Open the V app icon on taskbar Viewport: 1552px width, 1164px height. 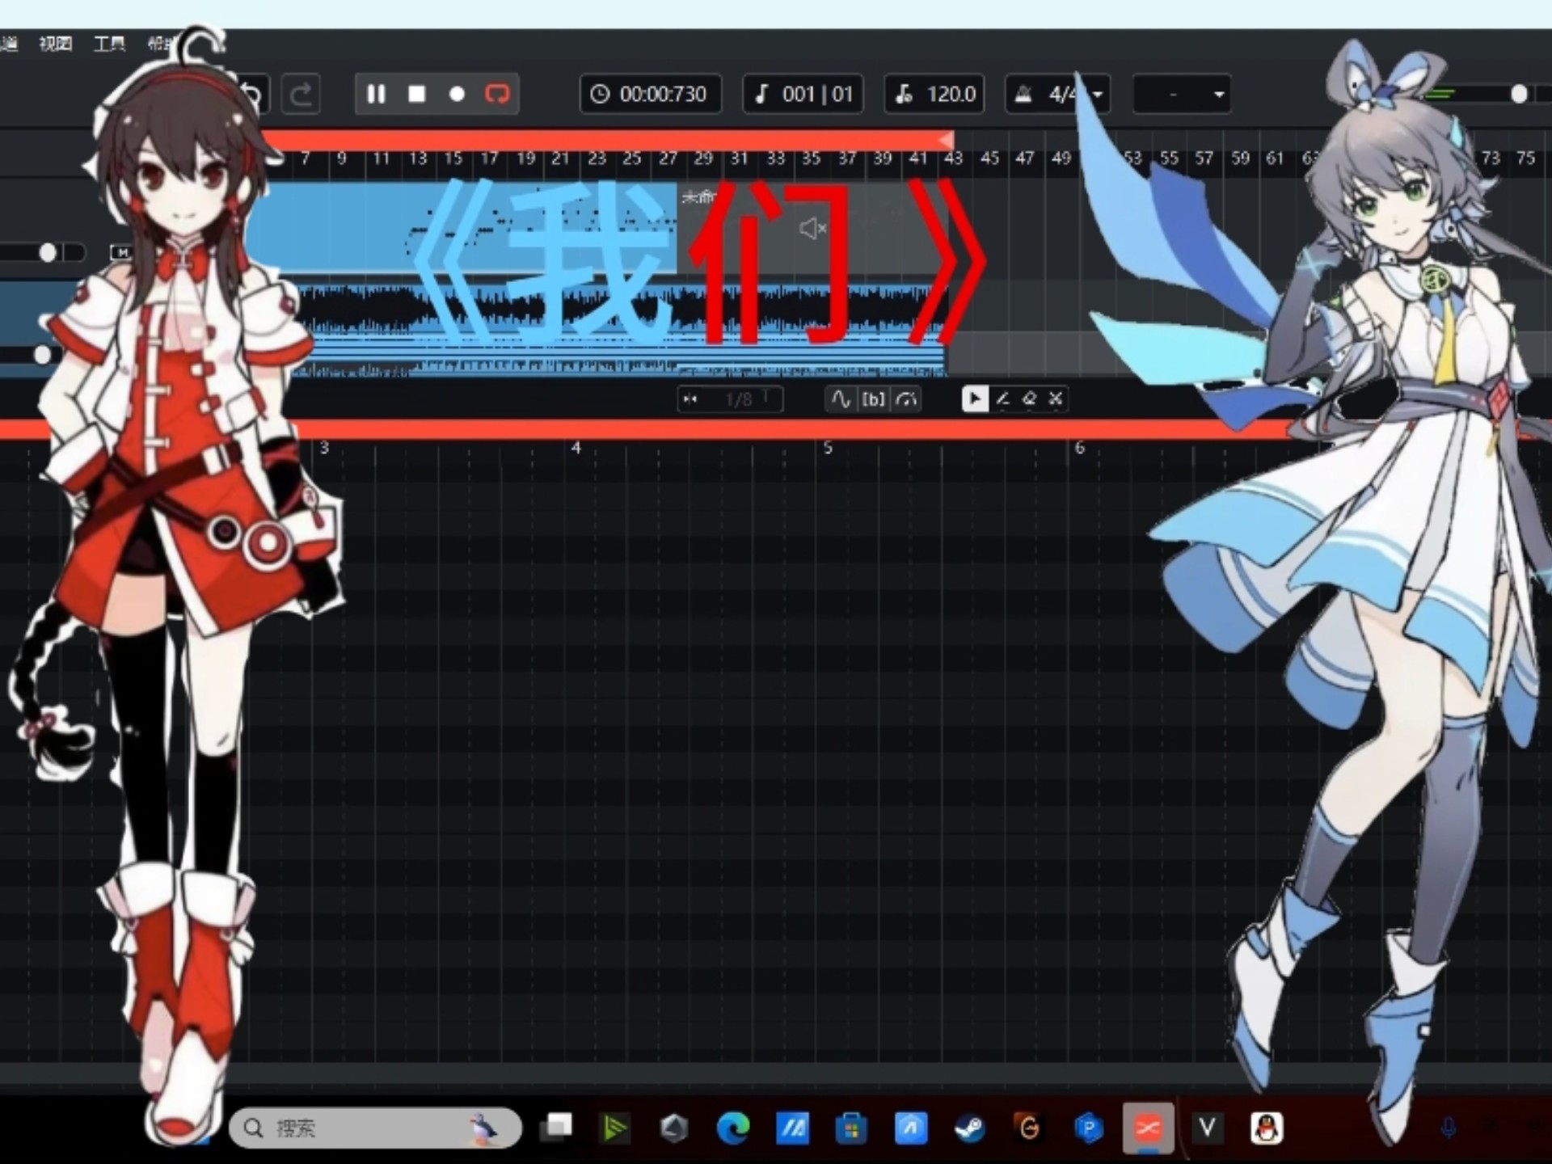1208,1128
